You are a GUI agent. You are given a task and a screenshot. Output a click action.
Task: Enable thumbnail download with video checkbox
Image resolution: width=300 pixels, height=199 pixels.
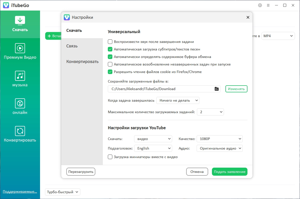tap(110, 157)
